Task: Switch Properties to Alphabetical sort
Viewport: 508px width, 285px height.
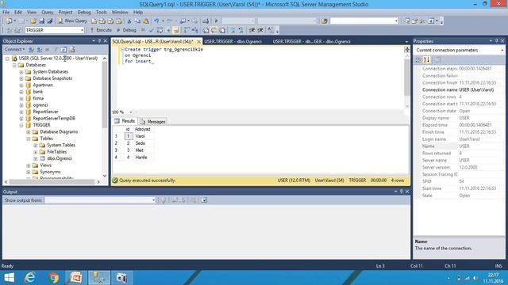Action: 426,60
